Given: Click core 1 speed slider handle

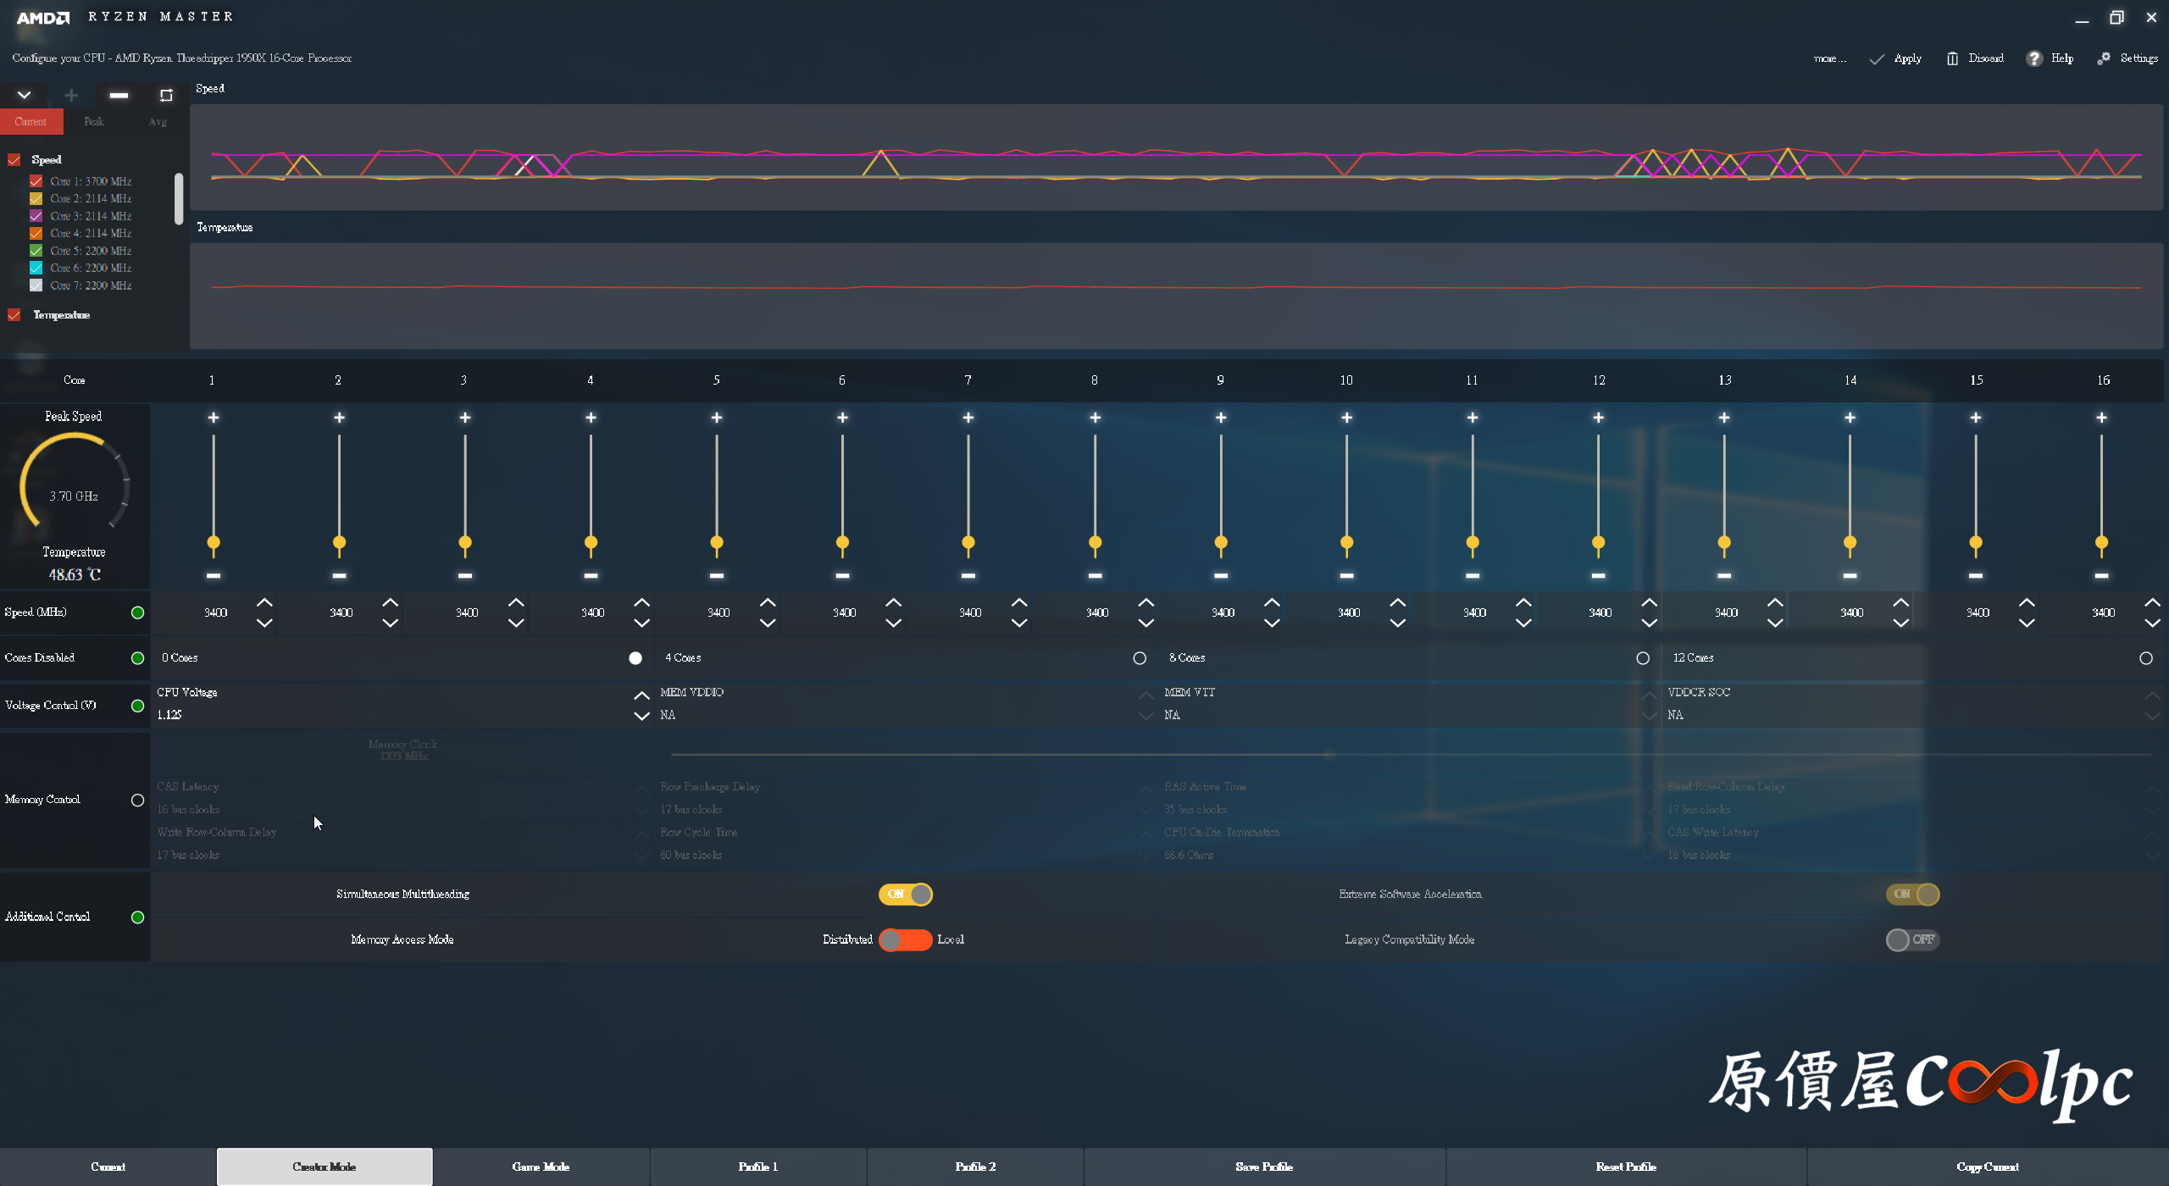Looking at the screenshot, I should pyautogui.click(x=214, y=543).
